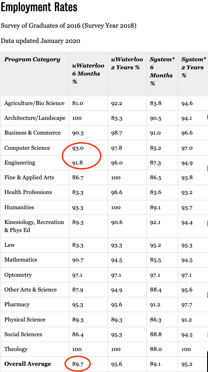This screenshot has height=372, width=208.
Task: Click the circled 89.7 overall average value
Action: click(x=78, y=364)
